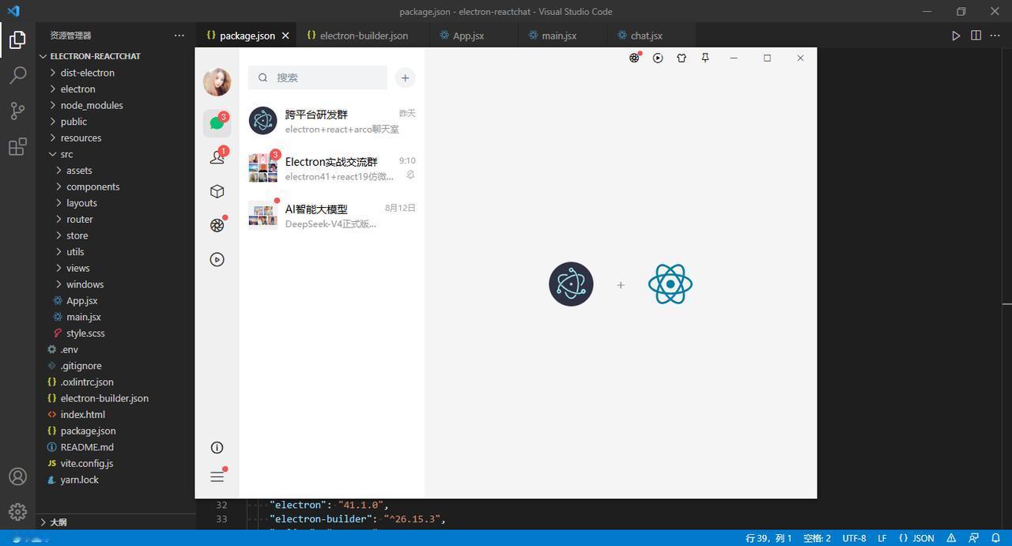This screenshot has height=546, width=1012.
Task: Open the hamburger menu in chat sidebar
Action: click(217, 476)
